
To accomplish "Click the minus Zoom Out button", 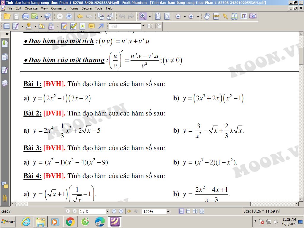I will click(x=178, y=17).
